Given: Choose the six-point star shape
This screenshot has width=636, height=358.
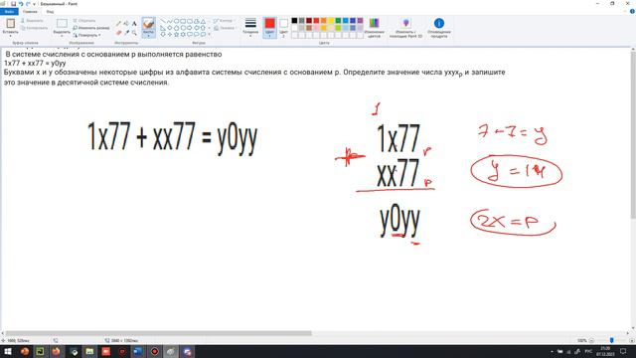Looking at the screenshot, I should tap(183, 35).
